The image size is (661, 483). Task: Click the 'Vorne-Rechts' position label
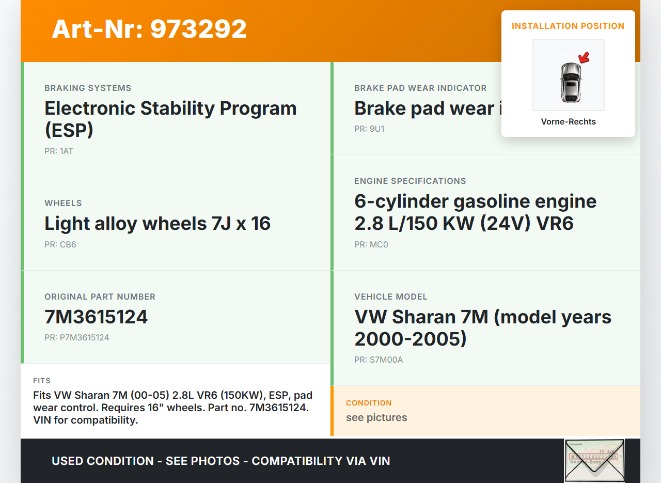[x=568, y=122]
